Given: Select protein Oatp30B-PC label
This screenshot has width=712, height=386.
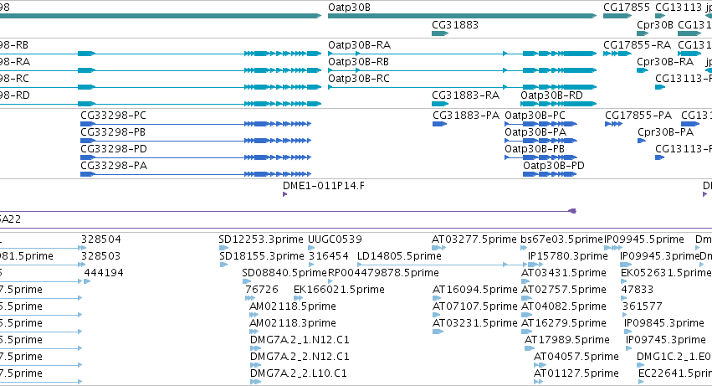Looking at the screenshot, I should (x=535, y=116).
